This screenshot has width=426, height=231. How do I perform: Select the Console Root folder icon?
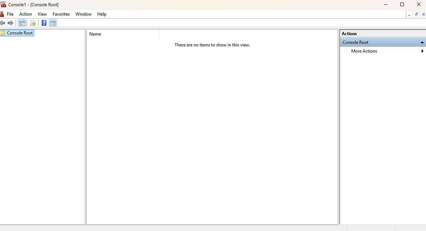[3, 33]
